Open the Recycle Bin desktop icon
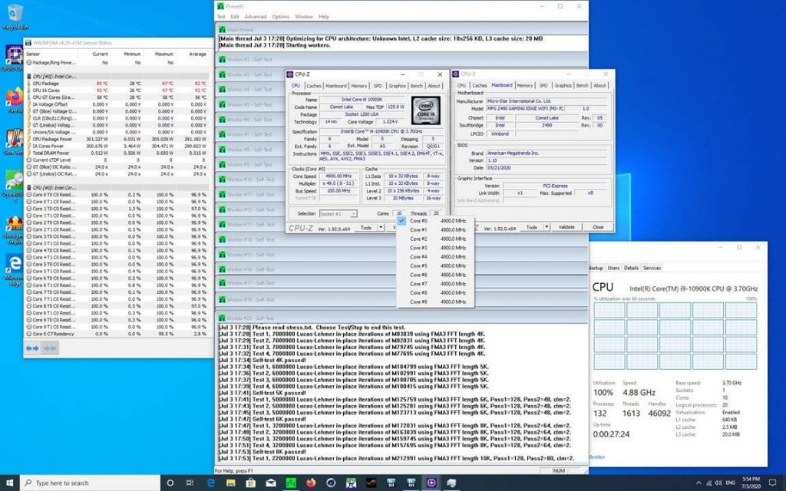Viewport: 786px width, 491px height. pyautogui.click(x=15, y=16)
